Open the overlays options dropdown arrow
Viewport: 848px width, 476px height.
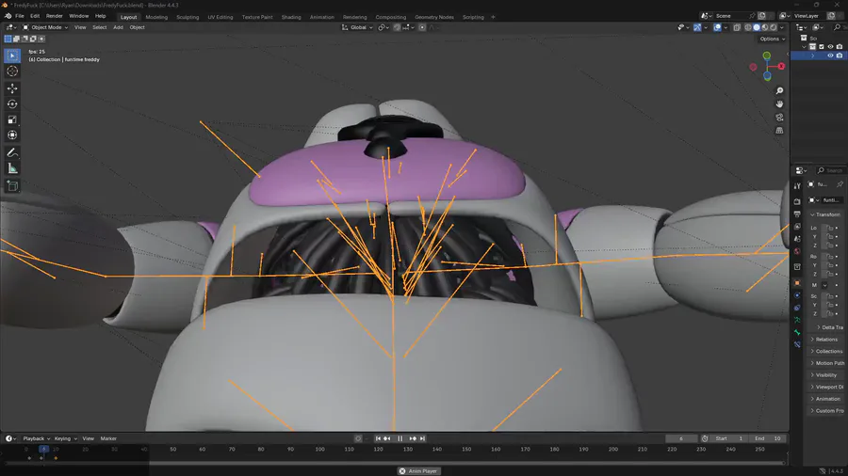(725, 27)
